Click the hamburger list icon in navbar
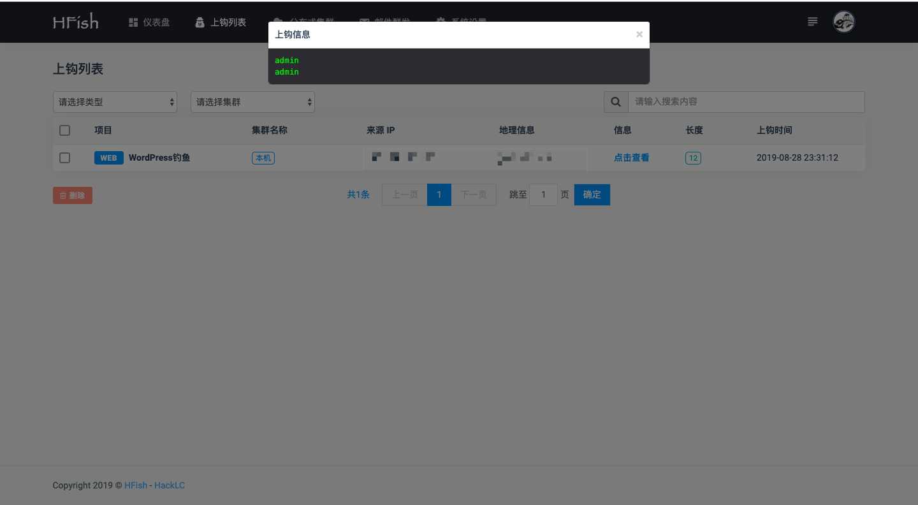 813,22
